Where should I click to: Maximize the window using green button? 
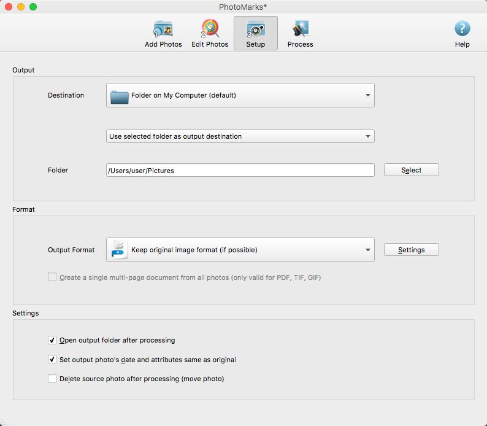(x=33, y=7)
